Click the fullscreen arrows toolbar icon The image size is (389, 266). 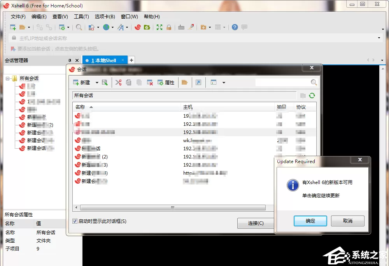pos(159,27)
